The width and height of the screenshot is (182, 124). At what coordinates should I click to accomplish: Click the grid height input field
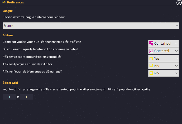(x=26, y=97)
